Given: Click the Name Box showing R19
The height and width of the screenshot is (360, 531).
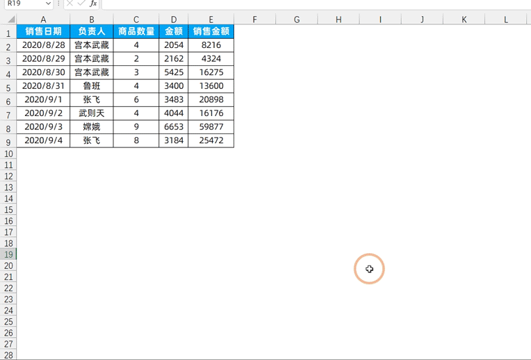Looking at the screenshot, I should [x=26, y=3].
